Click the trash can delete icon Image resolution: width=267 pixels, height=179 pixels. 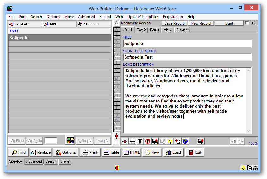pos(140,141)
